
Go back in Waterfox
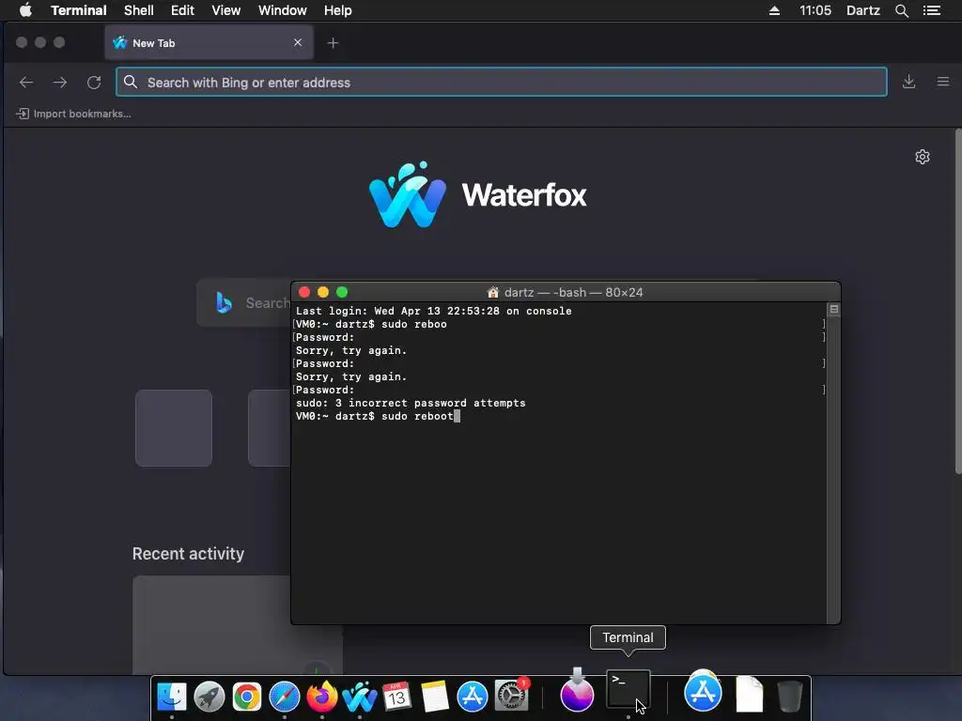click(x=26, y=83)
